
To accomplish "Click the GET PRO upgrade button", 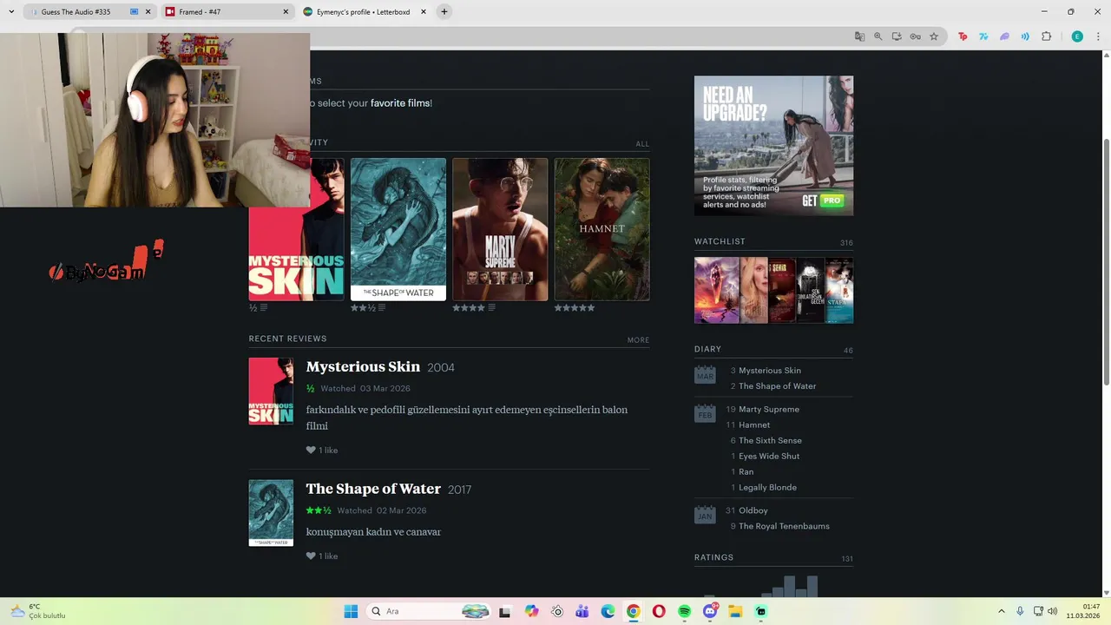I will click(822, 201).
